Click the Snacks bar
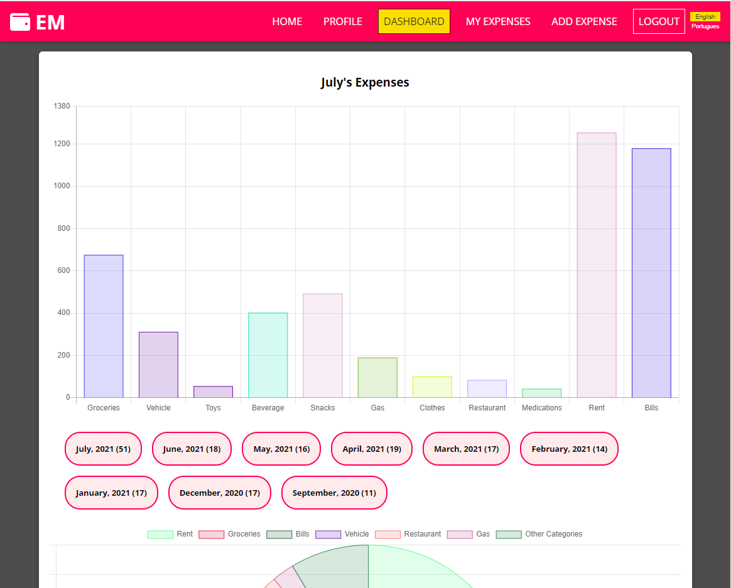Screen dimensions: 731x588 click(323, 345)
